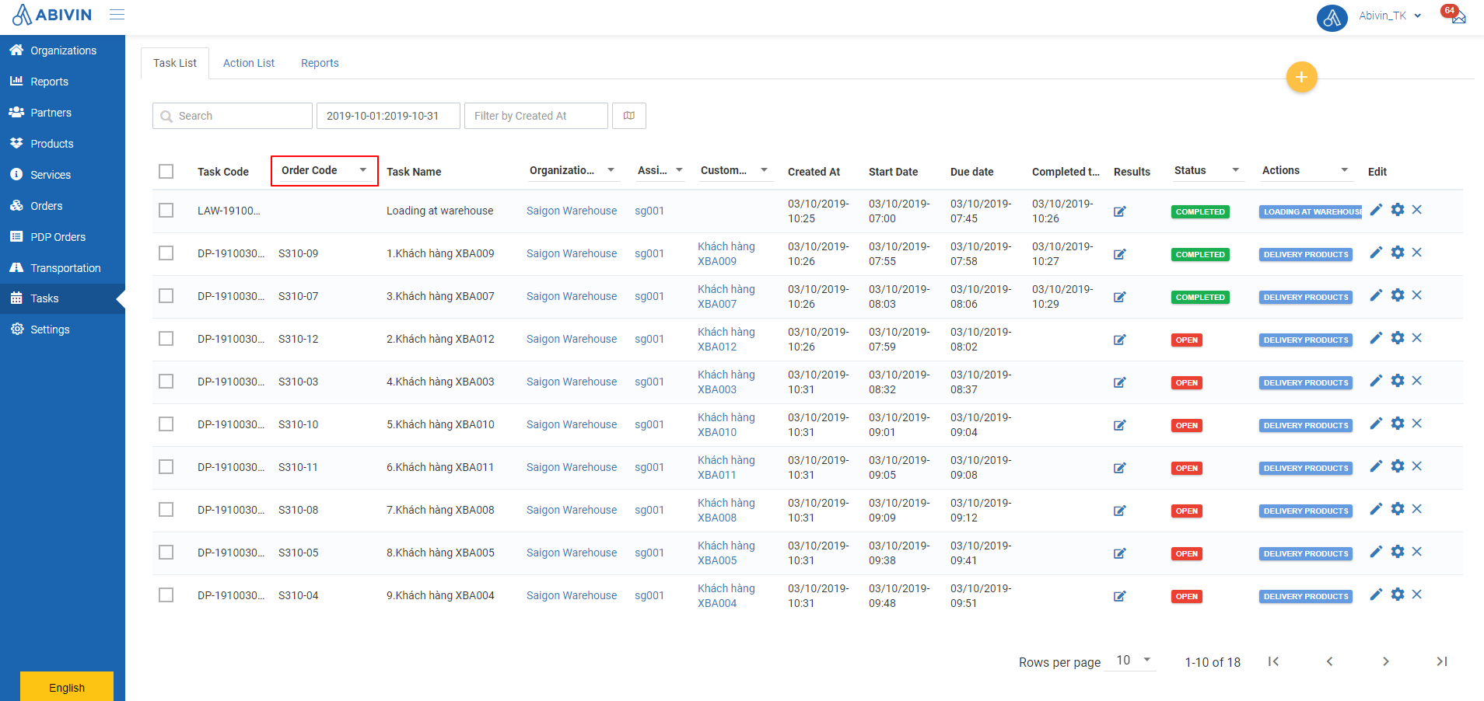This screenshot has width=1484, height=701.
Task: Click the LOADING AT WAREHOUSE action badge
Action: (1311, 211)
